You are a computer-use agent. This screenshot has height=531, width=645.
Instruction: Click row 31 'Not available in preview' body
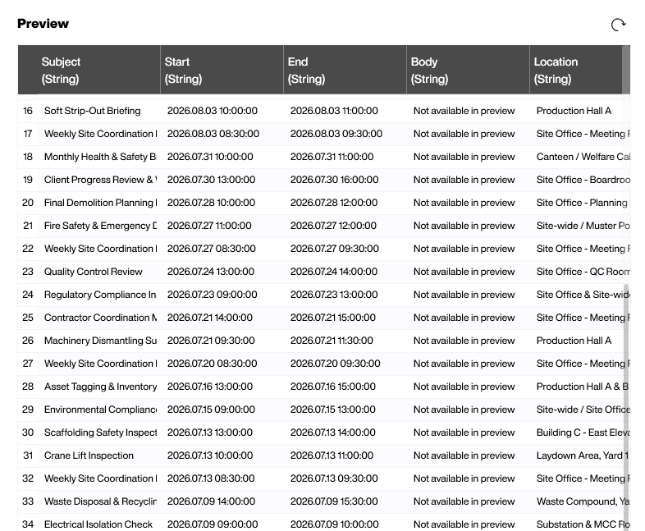464,455
